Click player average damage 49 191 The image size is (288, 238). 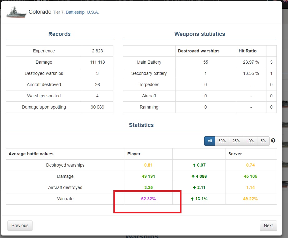pos(148,176)
